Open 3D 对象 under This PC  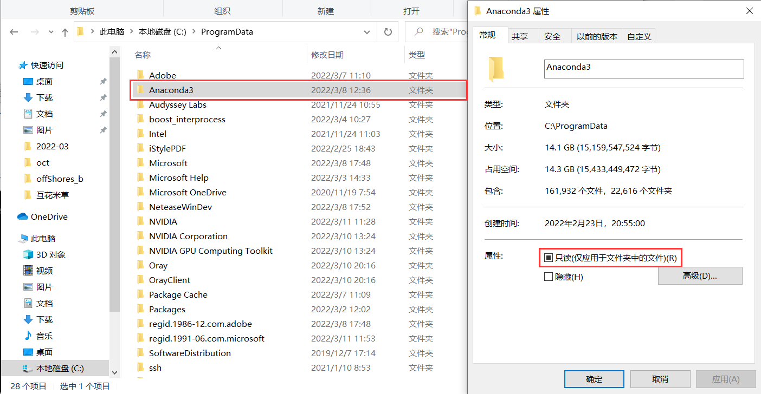click(51, 254)
